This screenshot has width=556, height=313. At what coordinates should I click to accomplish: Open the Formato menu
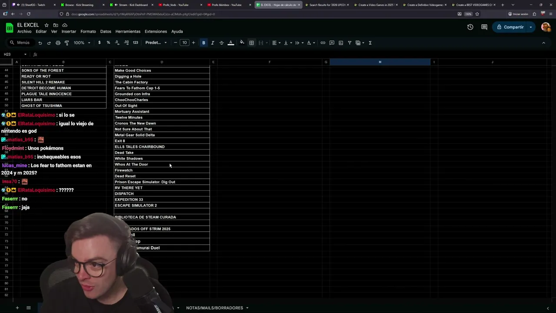click(88, 31)
